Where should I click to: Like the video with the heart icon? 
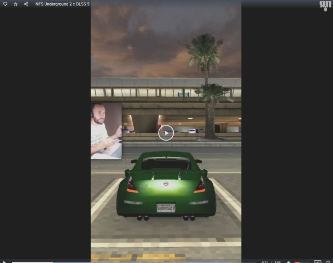[x=5, y=4]
